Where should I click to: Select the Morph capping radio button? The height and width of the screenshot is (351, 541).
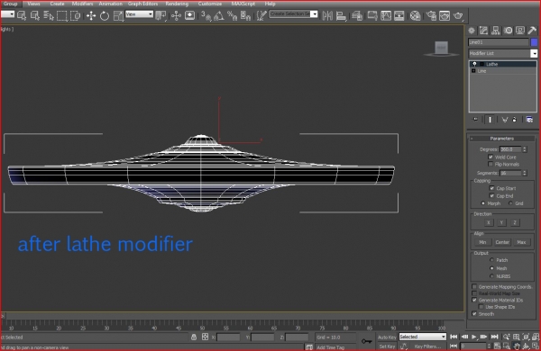[483, 203]
